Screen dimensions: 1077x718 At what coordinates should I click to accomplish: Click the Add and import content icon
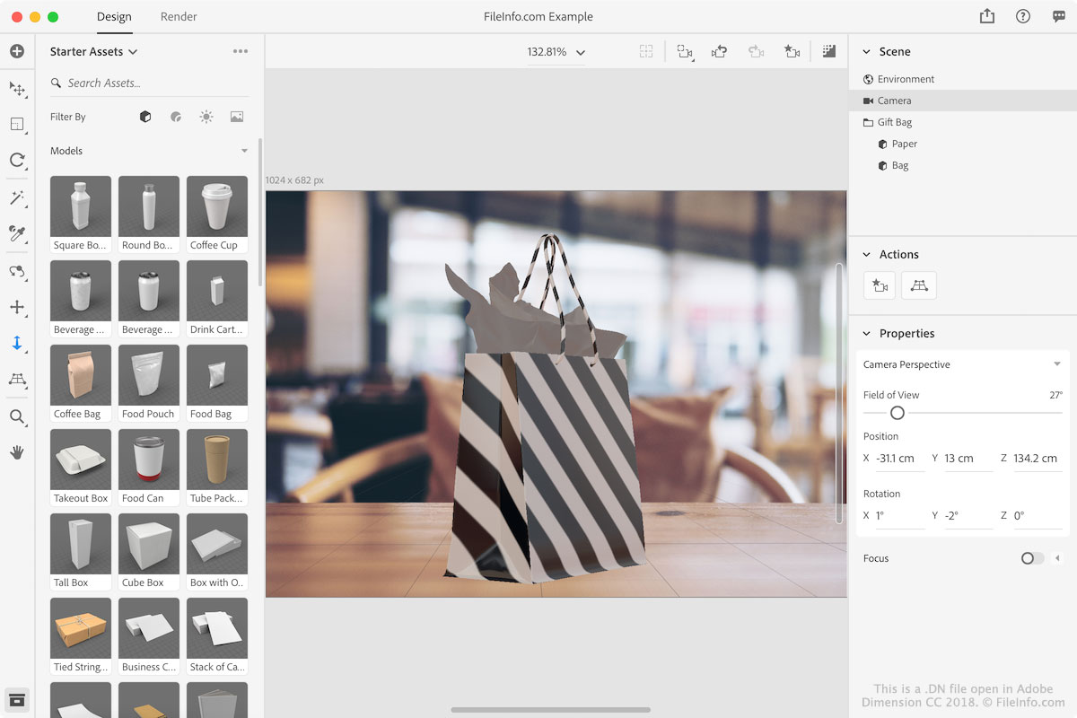[16, 51]
